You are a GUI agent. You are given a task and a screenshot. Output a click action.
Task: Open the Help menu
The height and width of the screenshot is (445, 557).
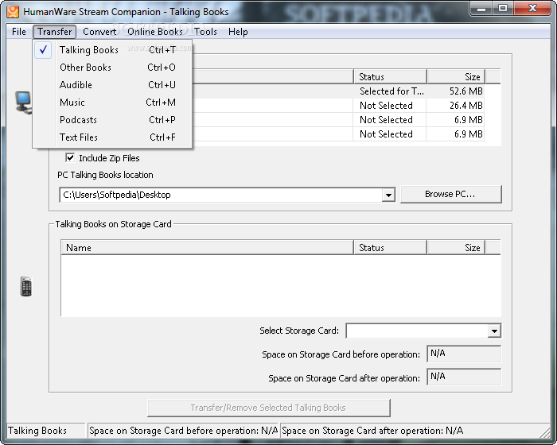[238, 32]
